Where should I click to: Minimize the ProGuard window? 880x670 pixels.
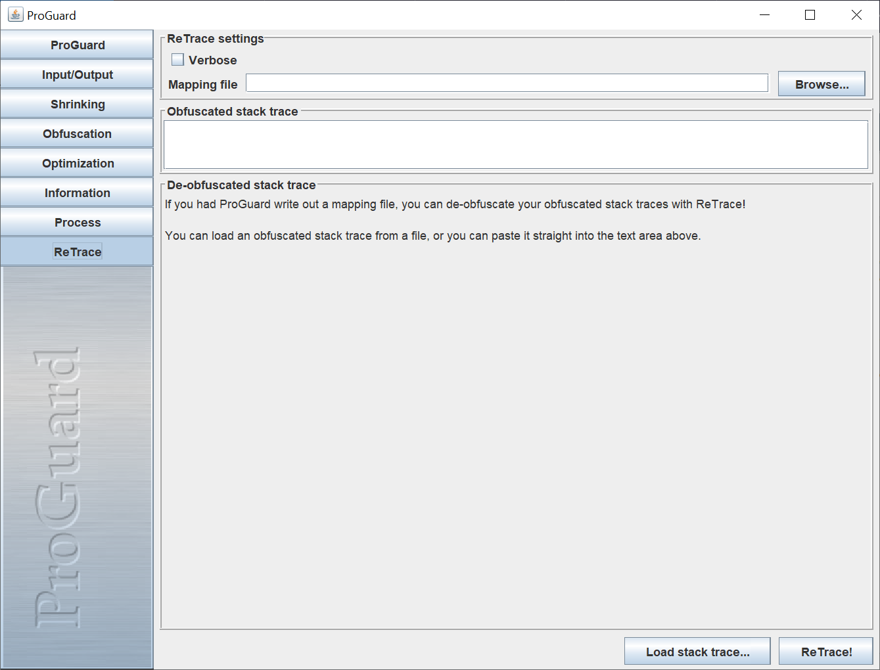pos(764,14)
